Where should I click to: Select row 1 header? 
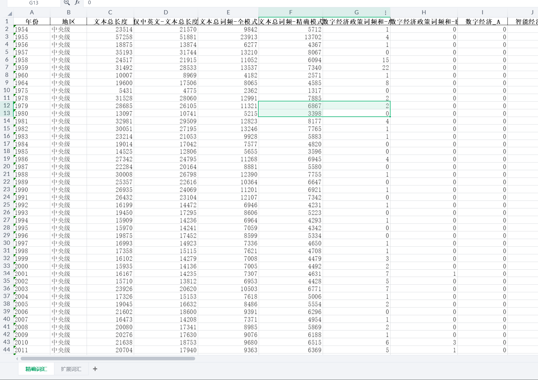click(7, 21)
